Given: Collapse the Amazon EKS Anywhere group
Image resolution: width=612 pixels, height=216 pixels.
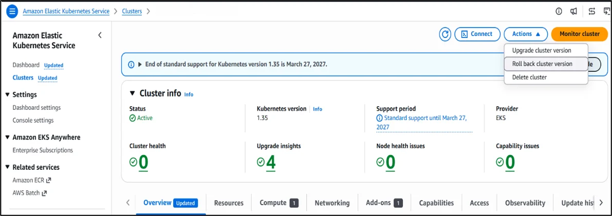Looking at the screenshot, I should 7,137.
